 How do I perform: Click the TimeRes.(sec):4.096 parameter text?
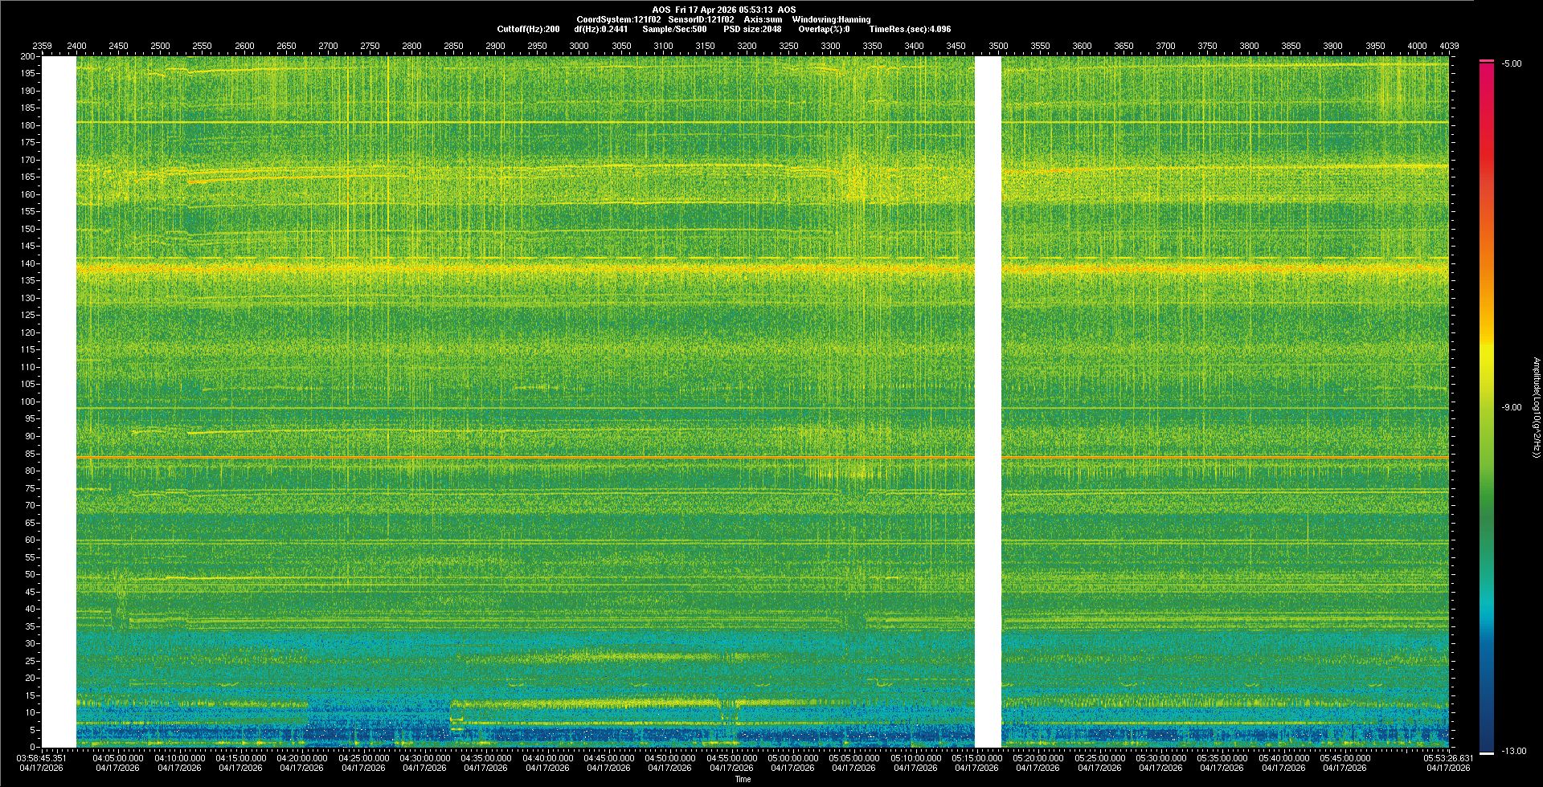[910, 30]
